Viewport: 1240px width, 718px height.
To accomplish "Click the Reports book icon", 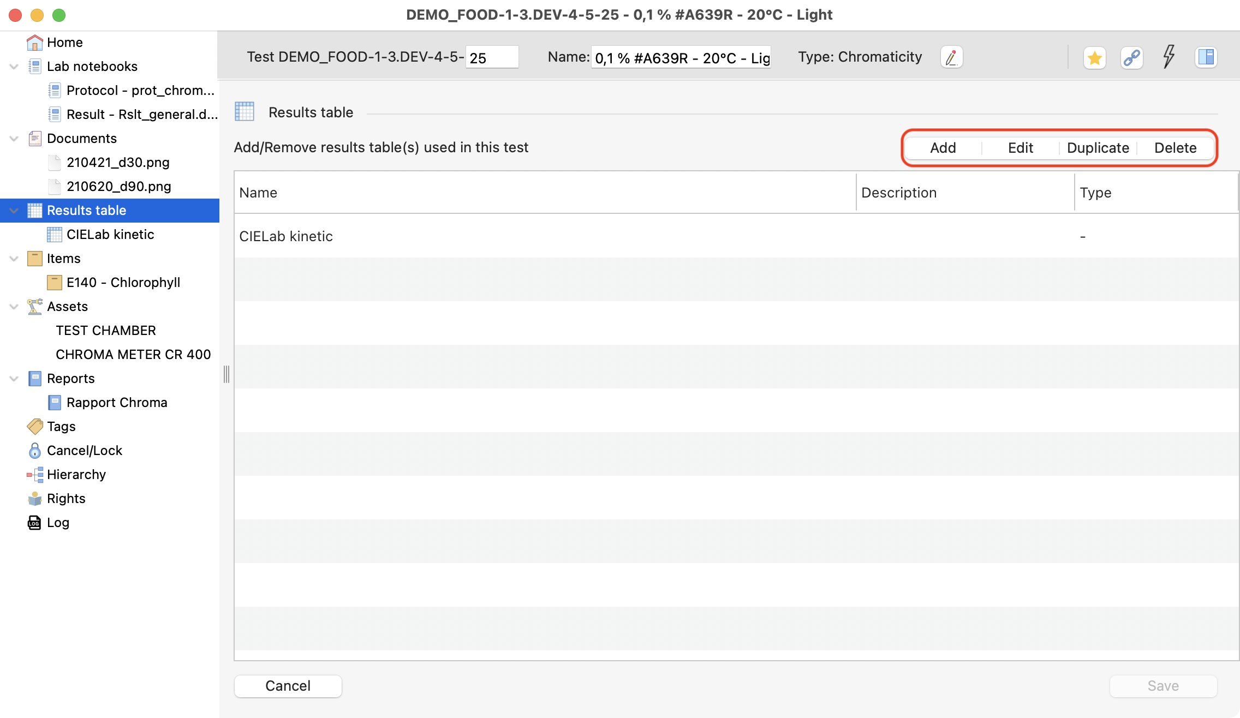I will coord(34,379).
